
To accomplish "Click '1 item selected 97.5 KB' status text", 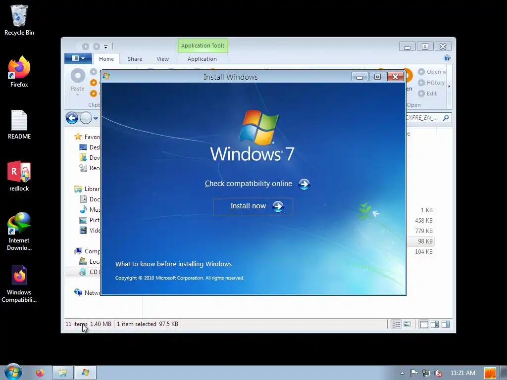I will (x=148, y=324).
